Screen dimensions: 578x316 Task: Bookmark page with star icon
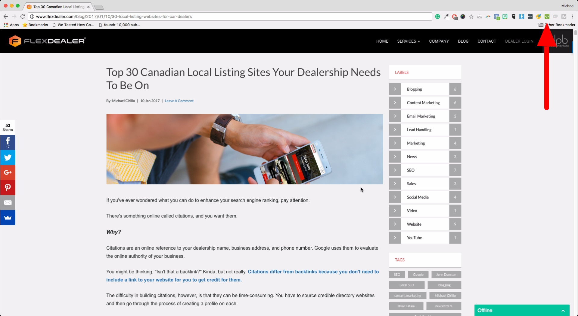pos(471,17)
